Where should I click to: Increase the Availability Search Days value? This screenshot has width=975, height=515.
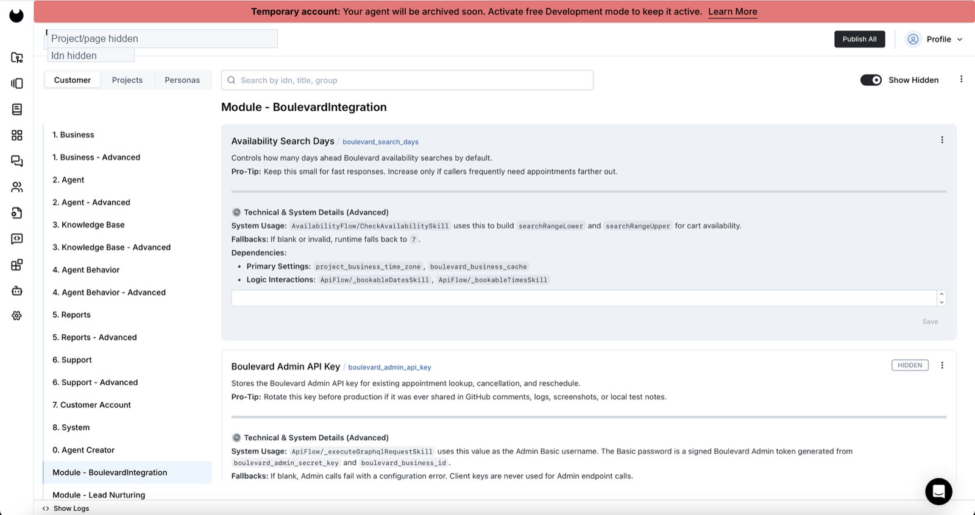click(941, 294)
